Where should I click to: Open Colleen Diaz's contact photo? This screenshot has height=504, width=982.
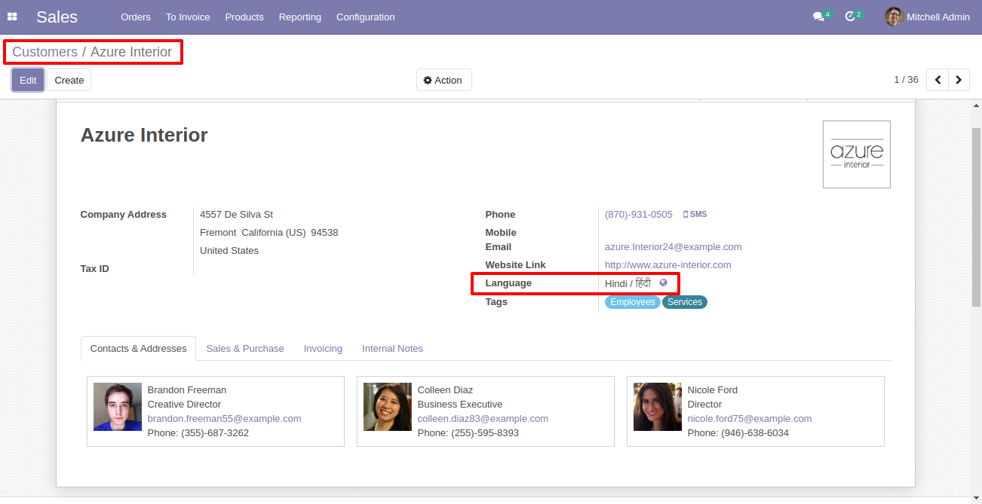pyautogui.click(x=388, y=407)
